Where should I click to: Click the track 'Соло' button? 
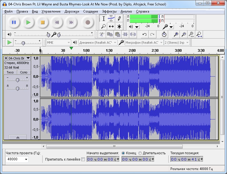pyautogui.click(x=24, y=72)
